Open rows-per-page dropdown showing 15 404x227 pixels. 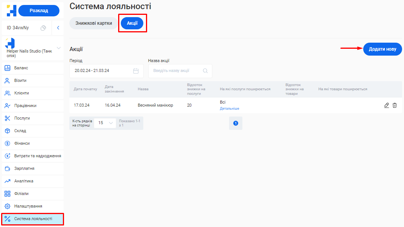coord(105,123)
